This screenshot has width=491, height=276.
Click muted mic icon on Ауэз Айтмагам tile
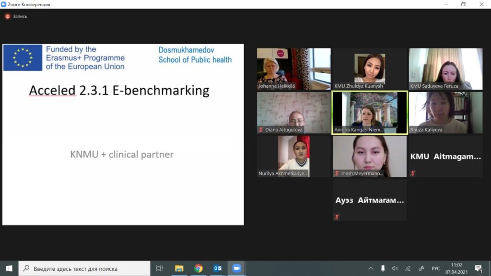click(x=337, y=217)
